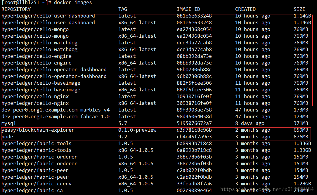Click image ID 96b07306b88c in the x86_64-latest row

(x=194, y=76)
